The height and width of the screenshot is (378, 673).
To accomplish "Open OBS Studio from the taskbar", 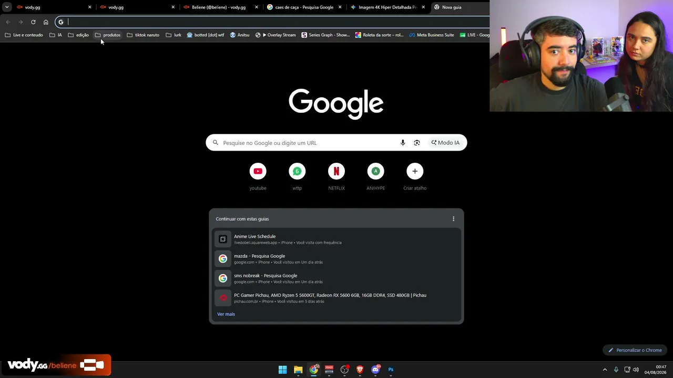I will point(344,370).
